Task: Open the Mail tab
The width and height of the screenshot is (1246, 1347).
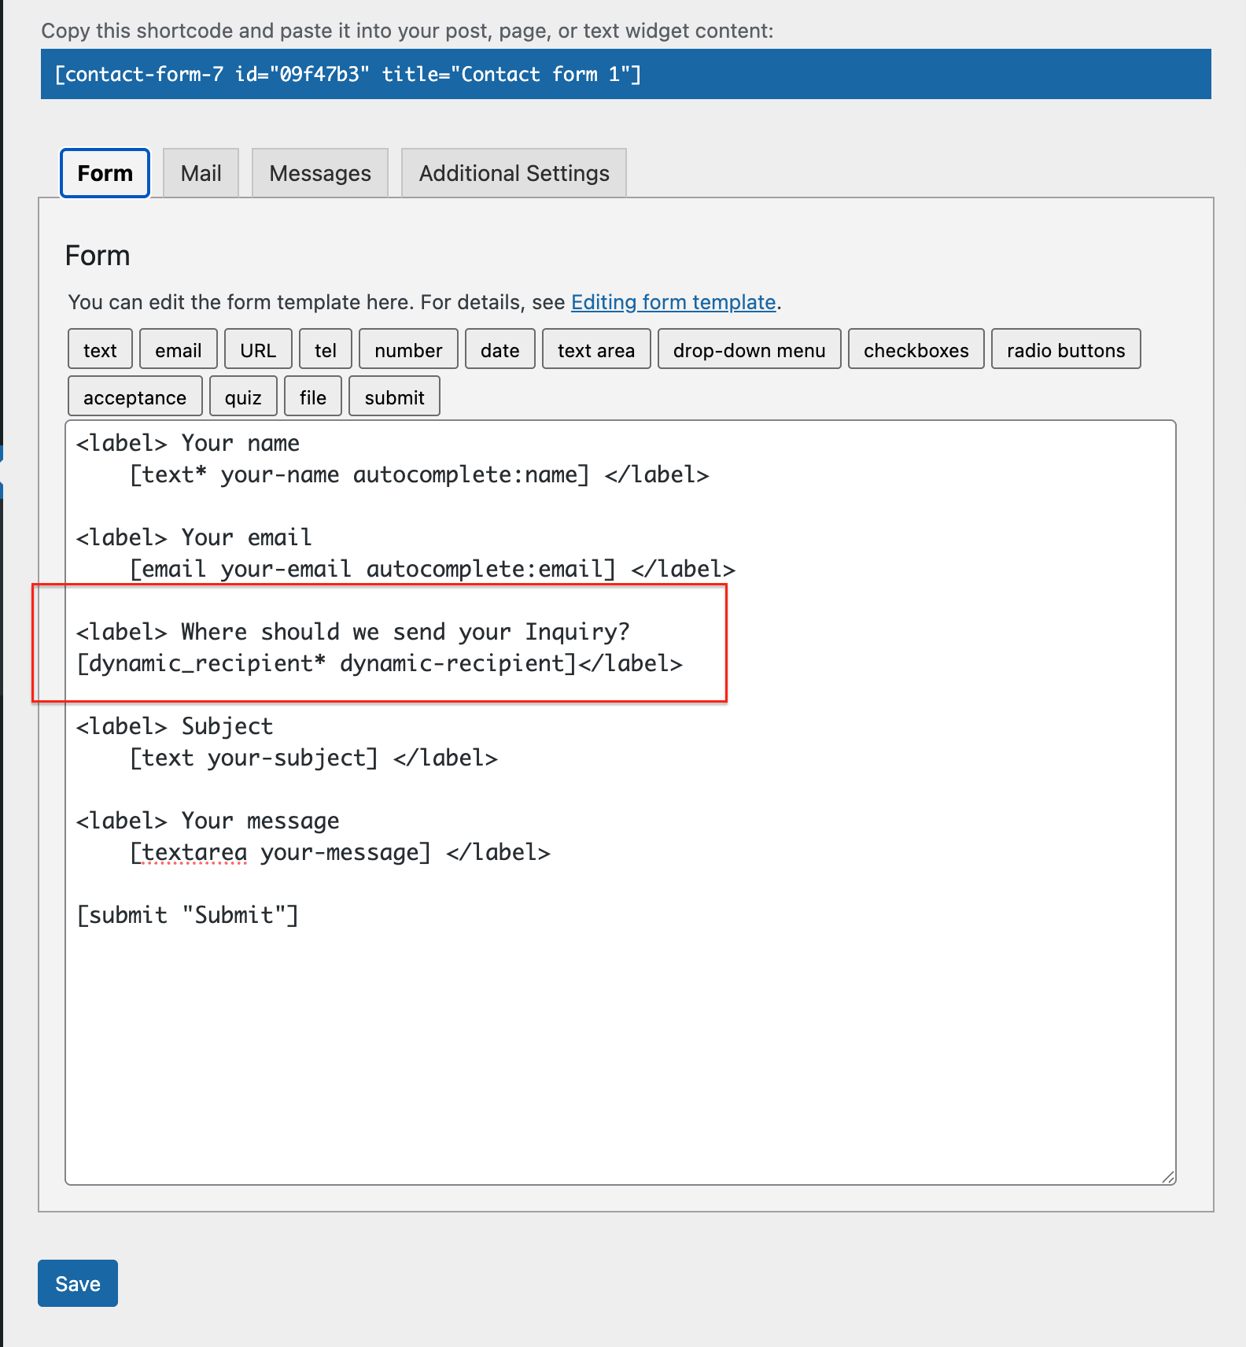Action: (201, 173)
